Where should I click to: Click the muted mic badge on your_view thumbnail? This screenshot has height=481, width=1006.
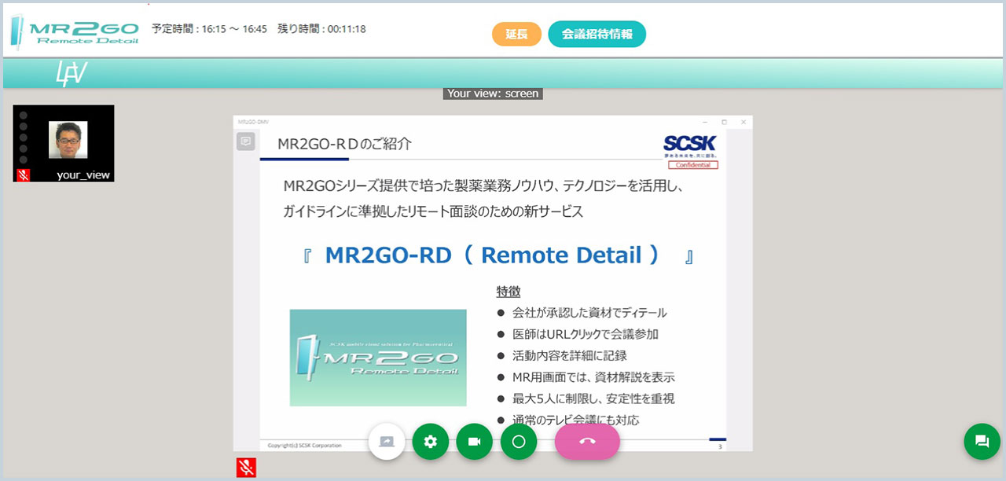tap(24, 175)
